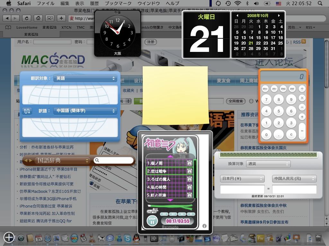Image resolution: width=329 pixels, height=246 pixels.
Task: Open the Bluetooth menu bar icon
Action: (247, 3)
